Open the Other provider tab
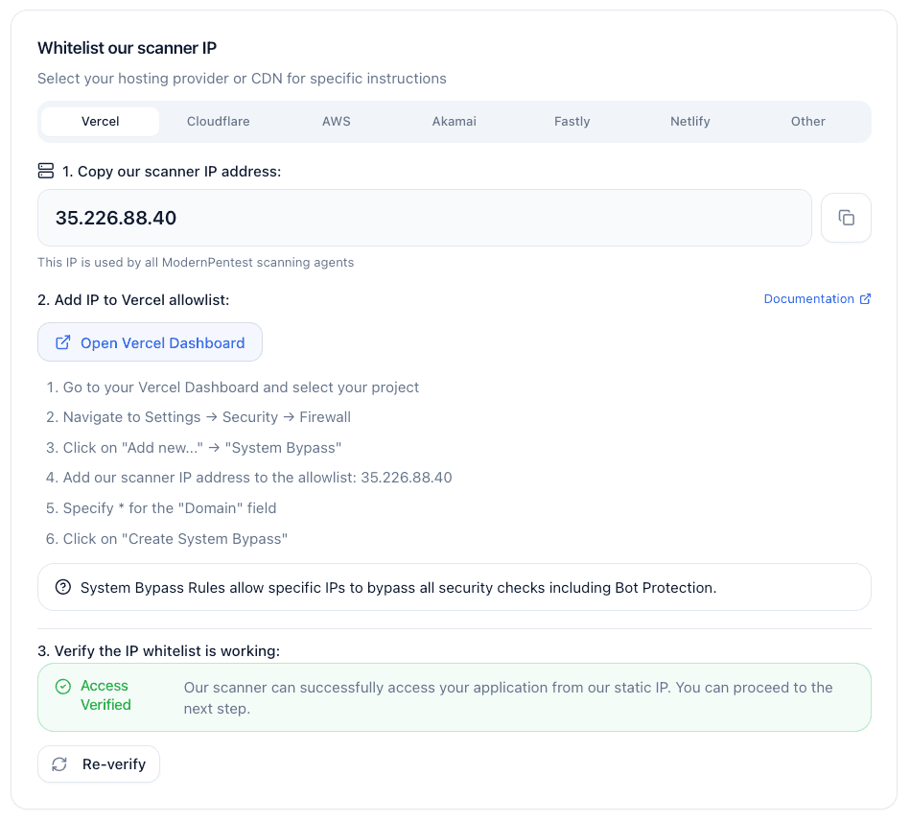The height and width of the screenshot is (822, 910). point(807,121)
